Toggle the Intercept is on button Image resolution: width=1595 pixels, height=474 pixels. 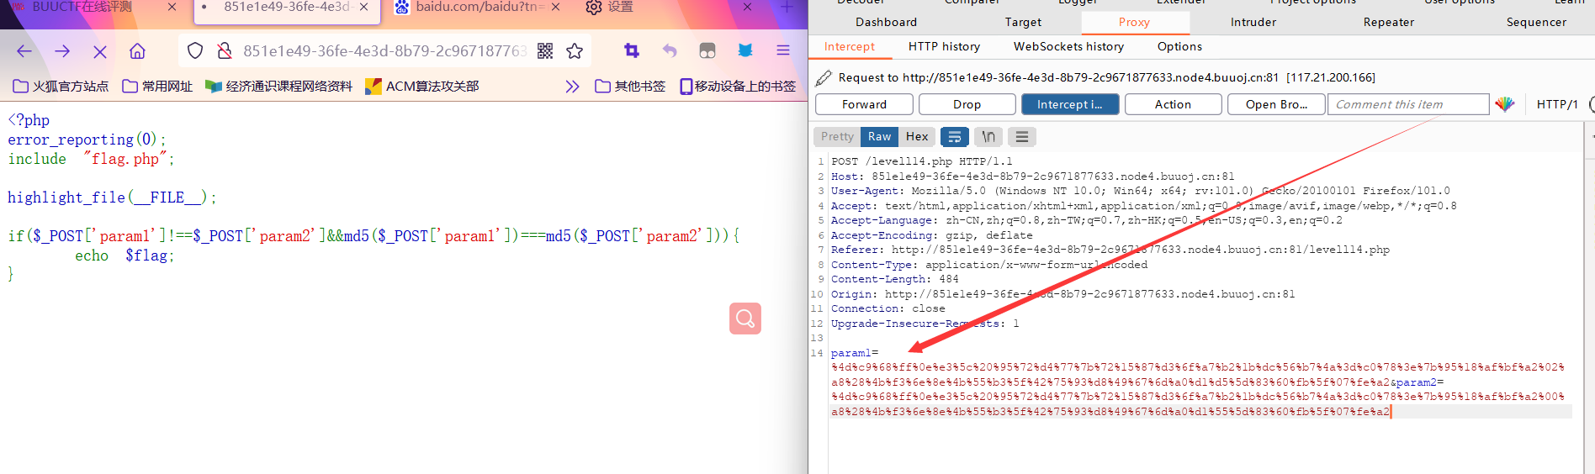(1069, 104)
